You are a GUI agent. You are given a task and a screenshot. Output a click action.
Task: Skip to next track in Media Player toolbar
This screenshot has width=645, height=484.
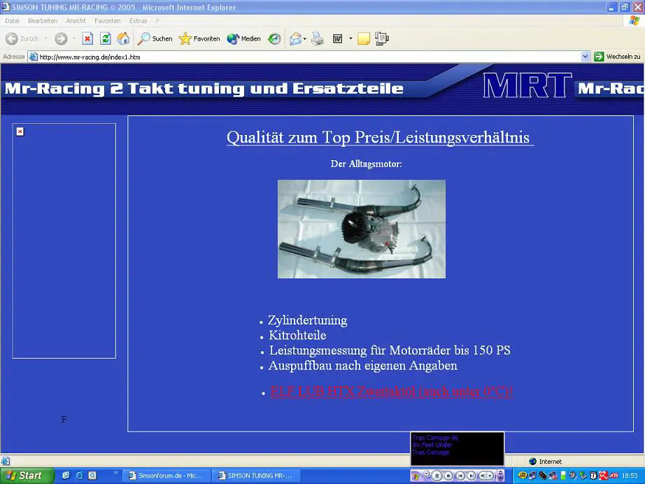click(472, 476)
